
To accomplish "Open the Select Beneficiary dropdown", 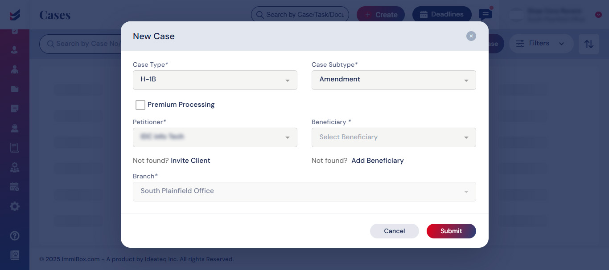I will click(394, 137).
